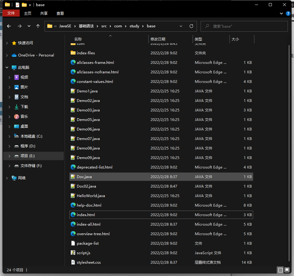Click the index-files folder icon

pyautogui.click(x=73, y=53)
